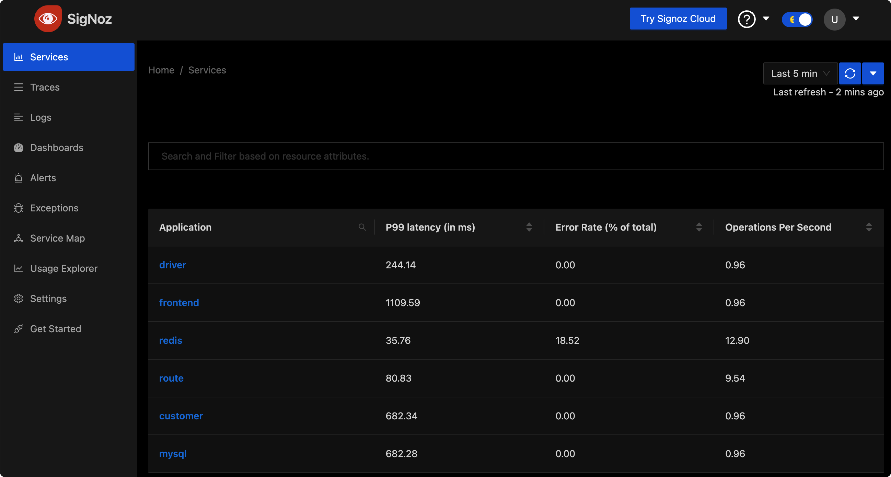Screen dimensions: 891x477
Task: Open the frontend service link
Action: 179,303
